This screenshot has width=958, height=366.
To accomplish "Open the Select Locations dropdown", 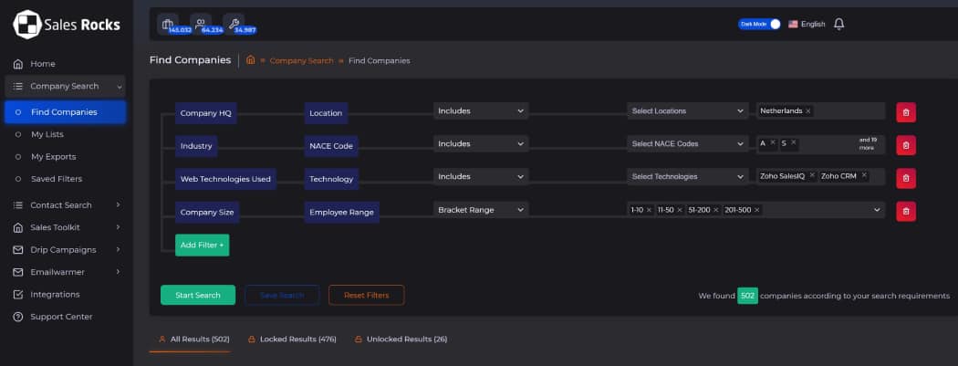I will pos(687,111).
